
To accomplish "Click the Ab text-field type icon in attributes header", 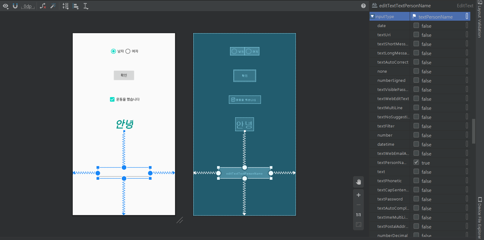I will pyautogui.click(x=374, y=5).
